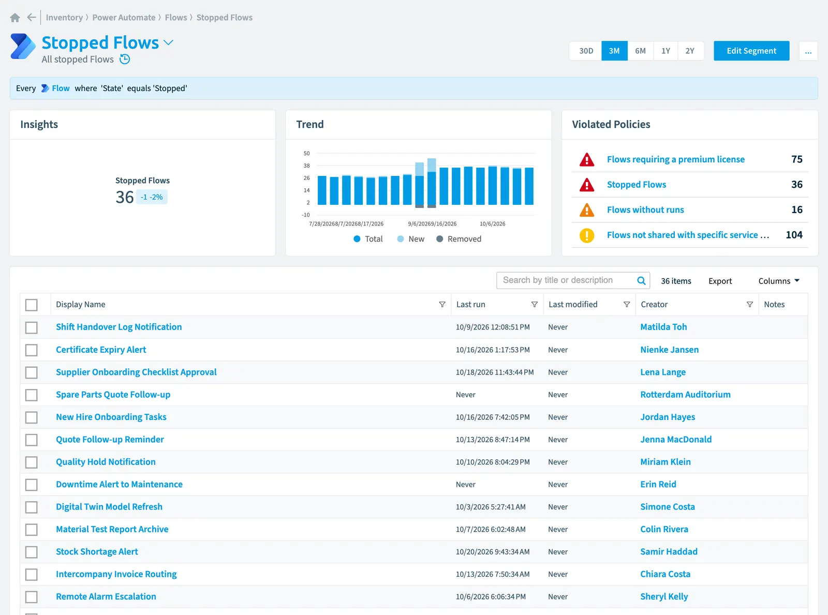
Task: Select the 3M time range tab
Action: coord(614,51)
